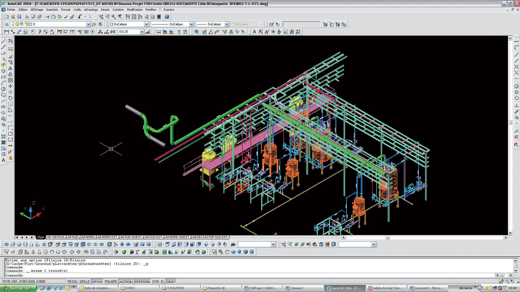The image size is (520, 292).
Task: Open the DuCalque color dropdown
Action: (x=146, y=24)
